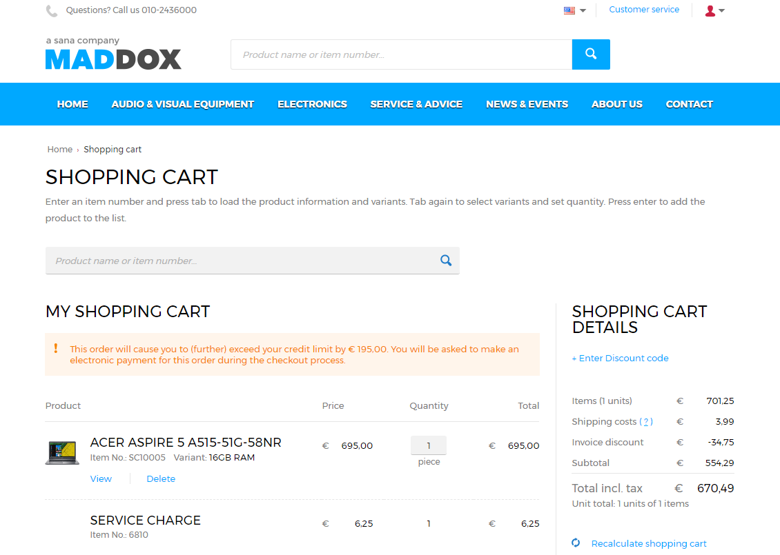Click the Price column header
780x555 pixels.
(333, 406)
